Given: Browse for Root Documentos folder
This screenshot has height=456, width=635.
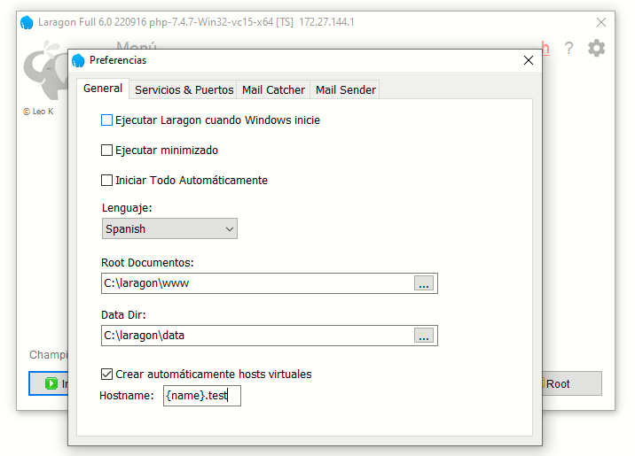Looking at the screenshot, I should pyautogui.click(x=424, y=283).
